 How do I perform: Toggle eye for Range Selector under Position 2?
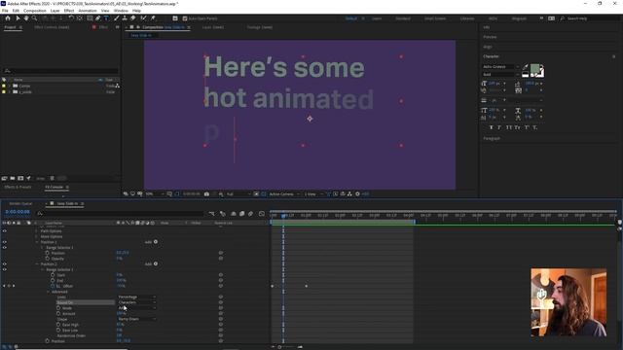coord(4,269)
